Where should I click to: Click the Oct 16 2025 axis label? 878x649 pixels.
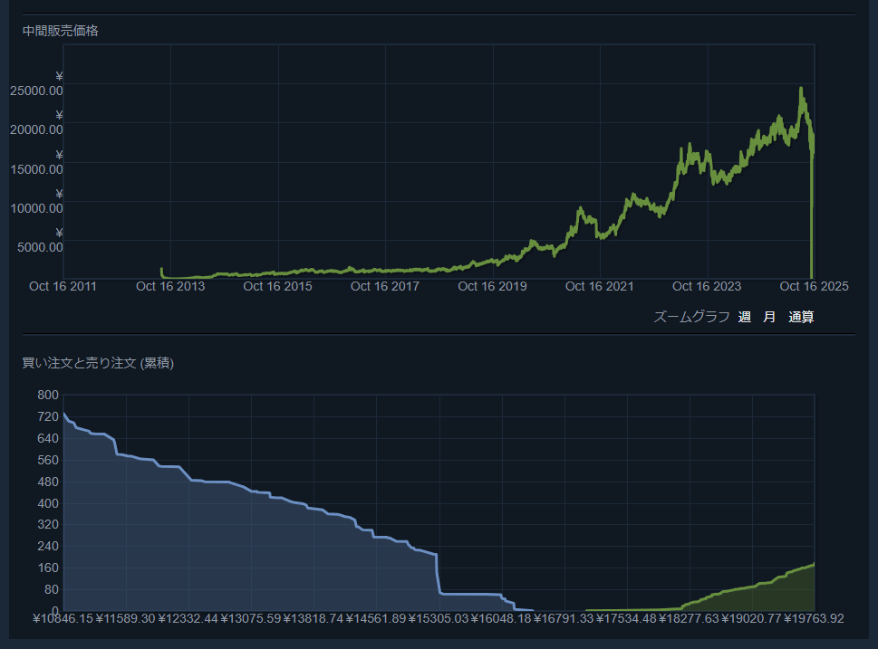tap(814, 287)
